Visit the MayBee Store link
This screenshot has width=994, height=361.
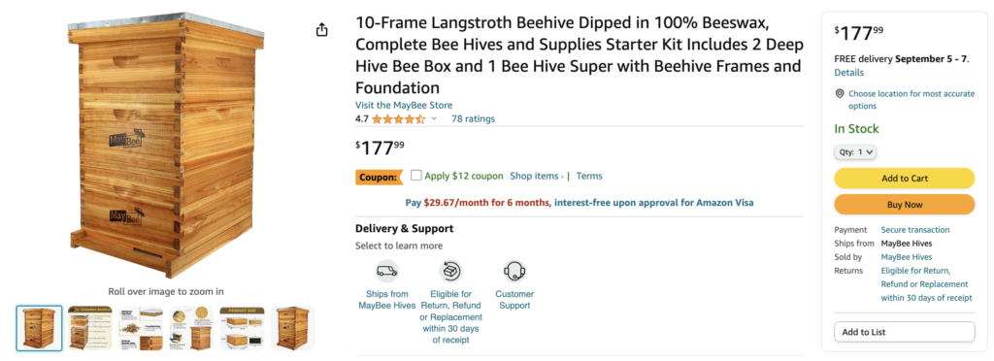(x=404, y=105)
